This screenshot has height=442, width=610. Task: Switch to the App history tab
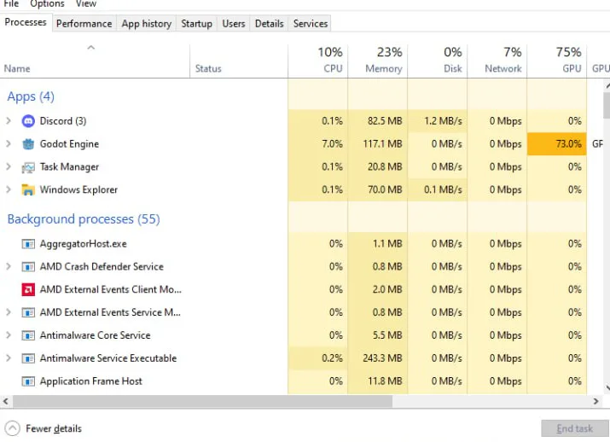[146, 24]
